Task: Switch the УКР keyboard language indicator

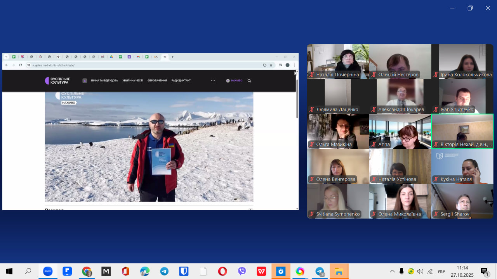Action: (441, 271)
